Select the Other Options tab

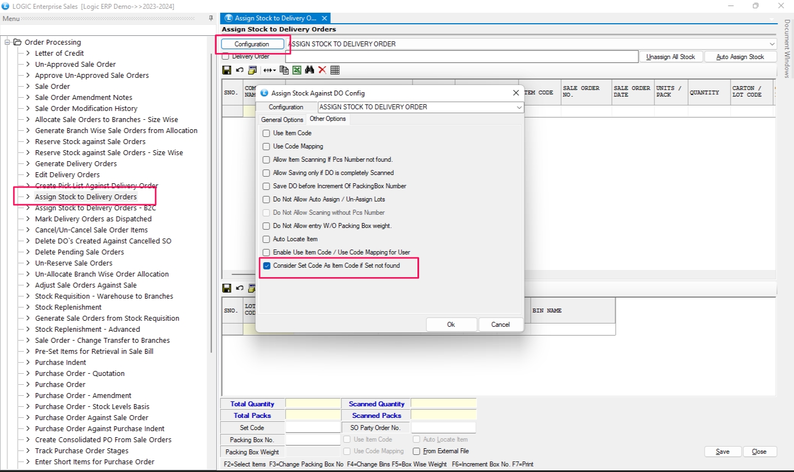point(327,119)
